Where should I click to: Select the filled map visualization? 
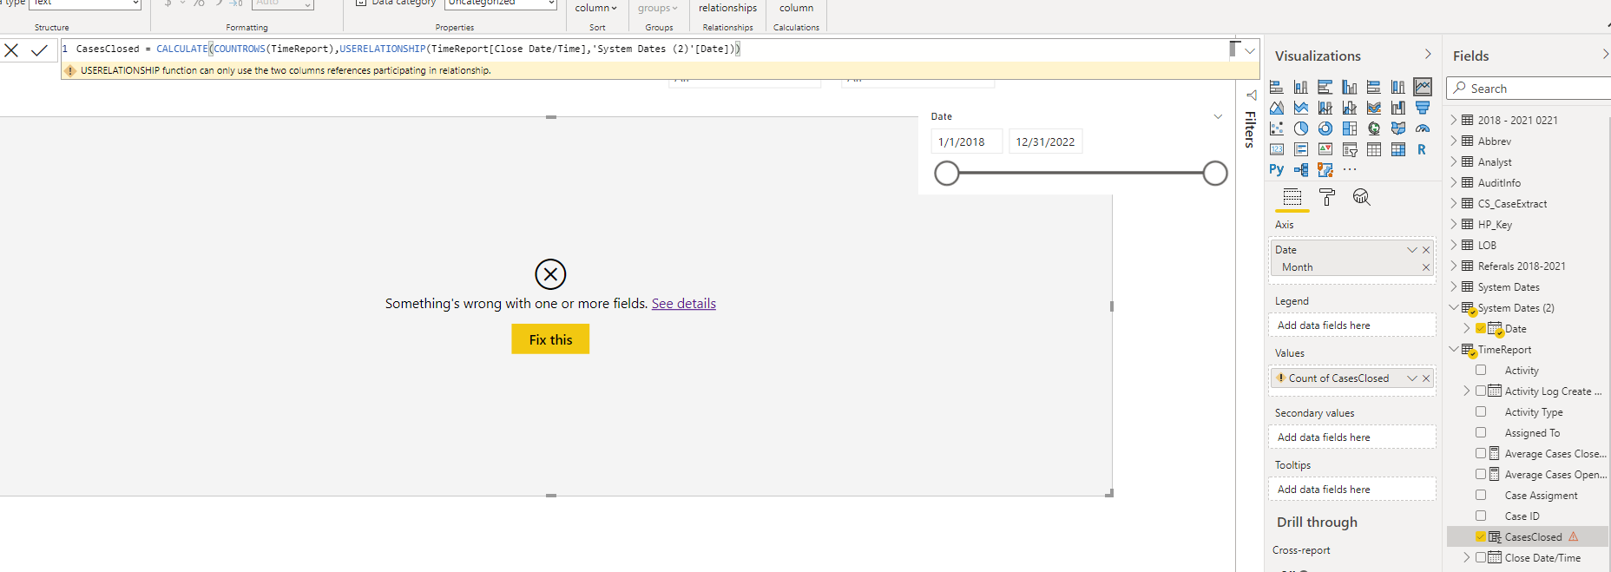[x=1397, y=128]
